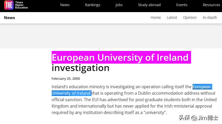Click the February 25, 2000 date
Viewport: 222px width, 124px height.
click(x=66, y=79)
